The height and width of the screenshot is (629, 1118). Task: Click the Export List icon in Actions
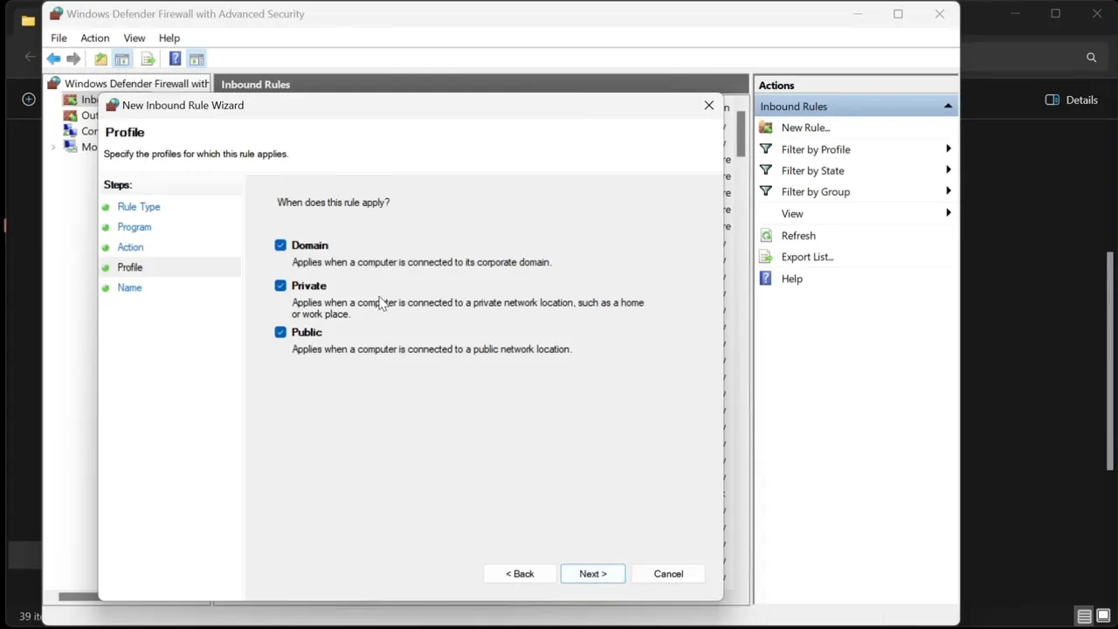(766, 257)
